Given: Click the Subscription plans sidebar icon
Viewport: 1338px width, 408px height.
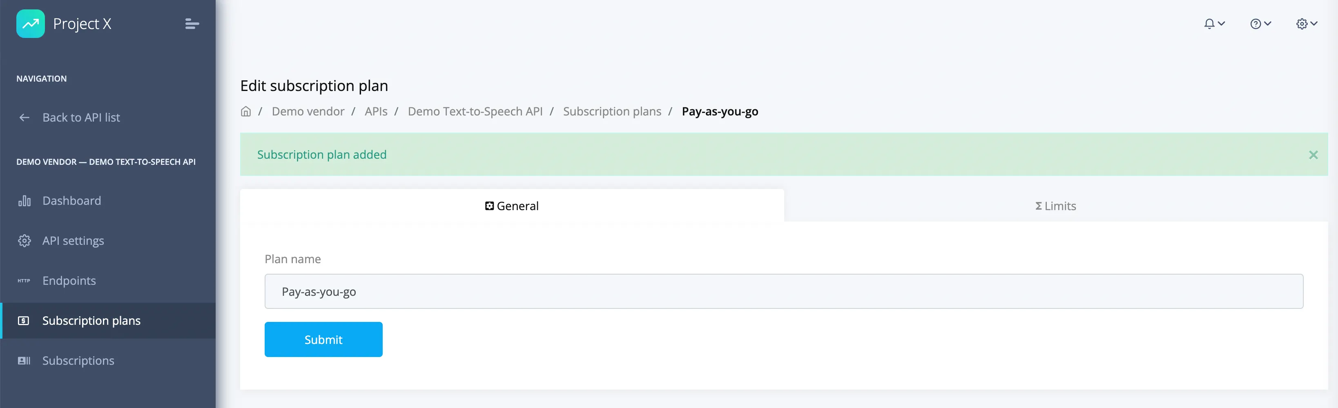Looking at the screenshot, I should click(x=24, y=321).
